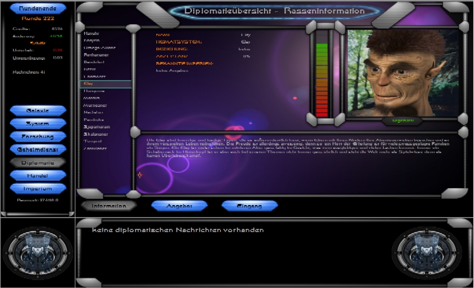
Task: Open the Imperium overview
Action: (x=38, y=188)
